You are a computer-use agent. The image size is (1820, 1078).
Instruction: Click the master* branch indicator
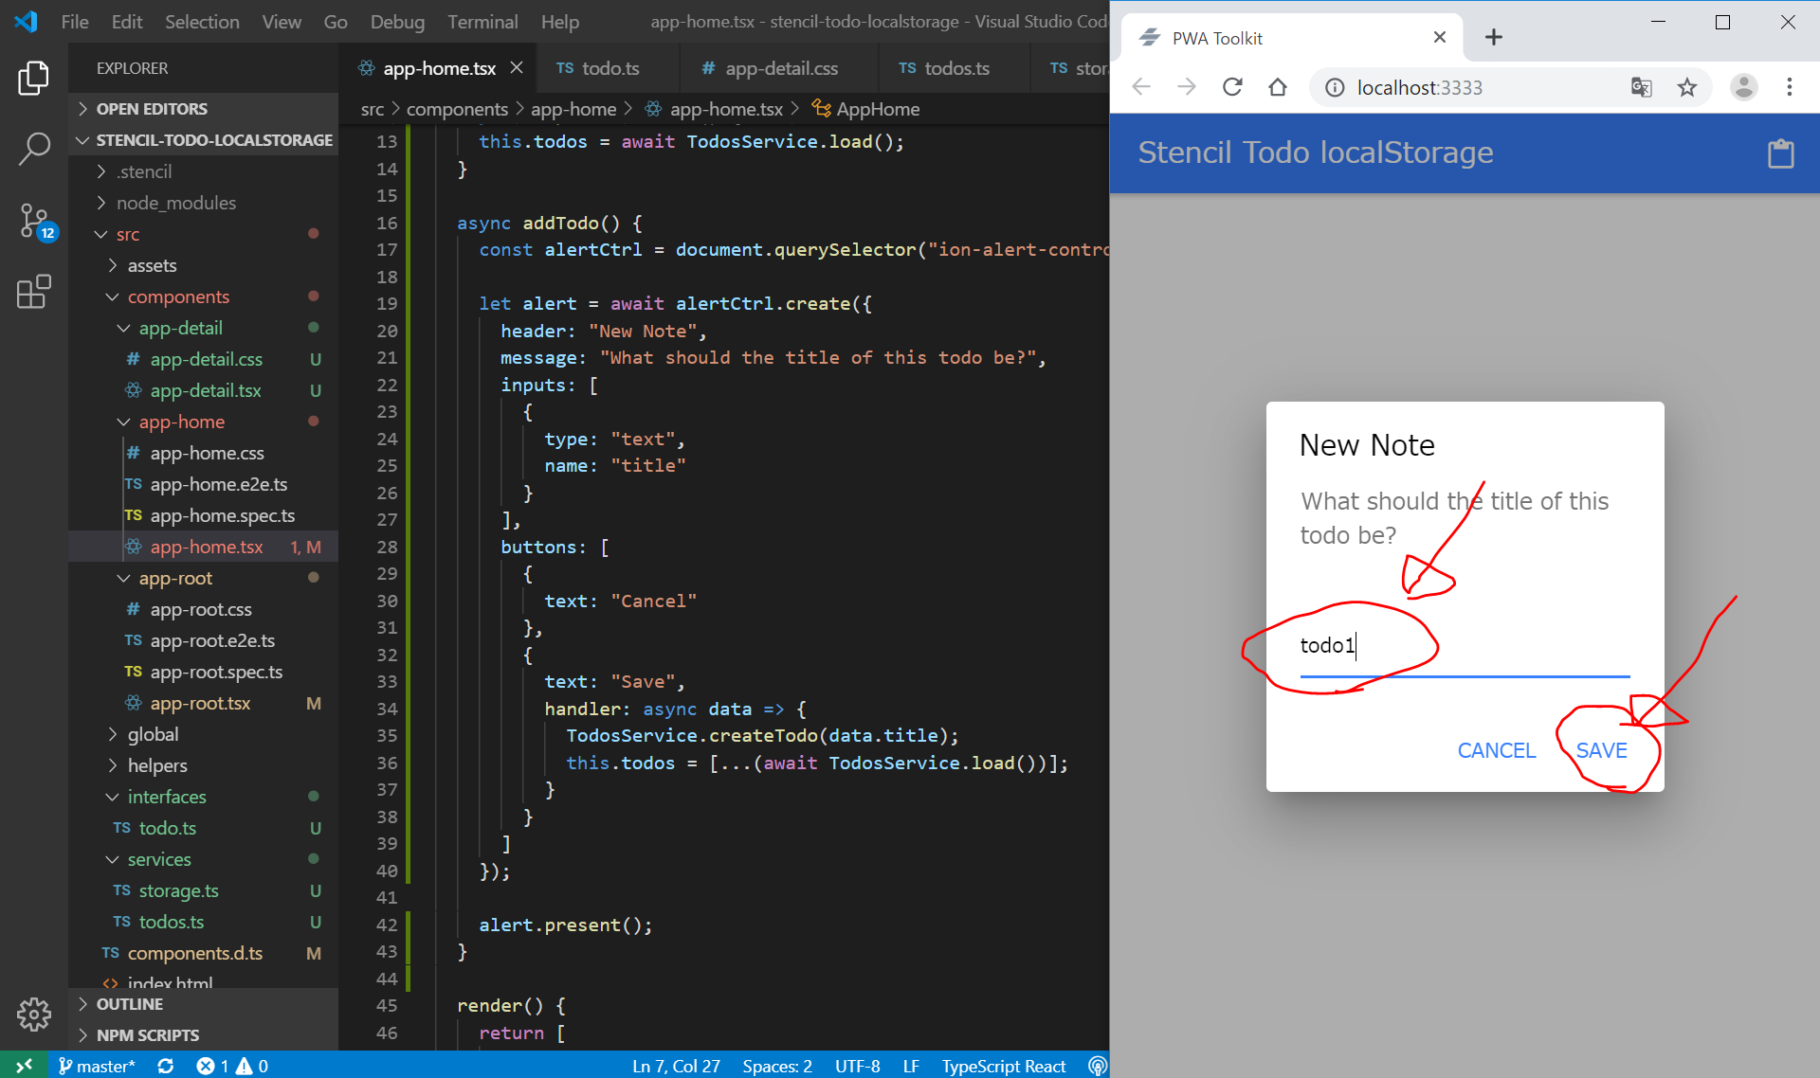[97, 1066]
